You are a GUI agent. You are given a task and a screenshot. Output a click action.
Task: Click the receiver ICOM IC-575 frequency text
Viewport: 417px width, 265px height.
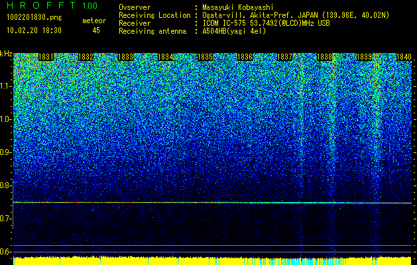[266, 23]
